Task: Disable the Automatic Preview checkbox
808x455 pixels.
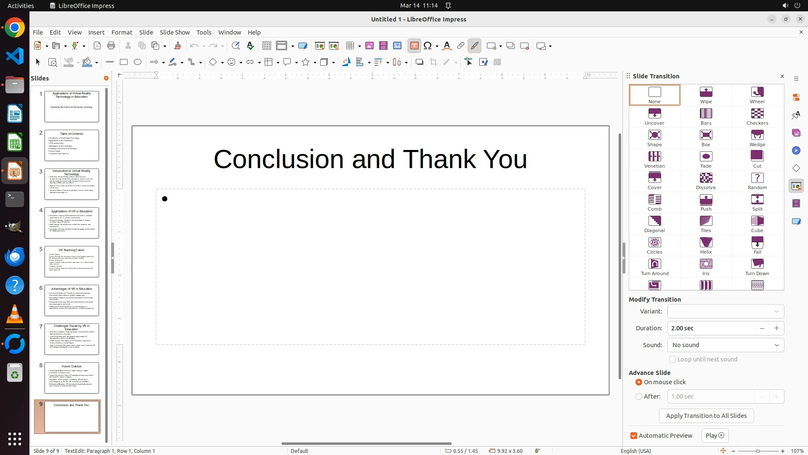Action: 634,436
